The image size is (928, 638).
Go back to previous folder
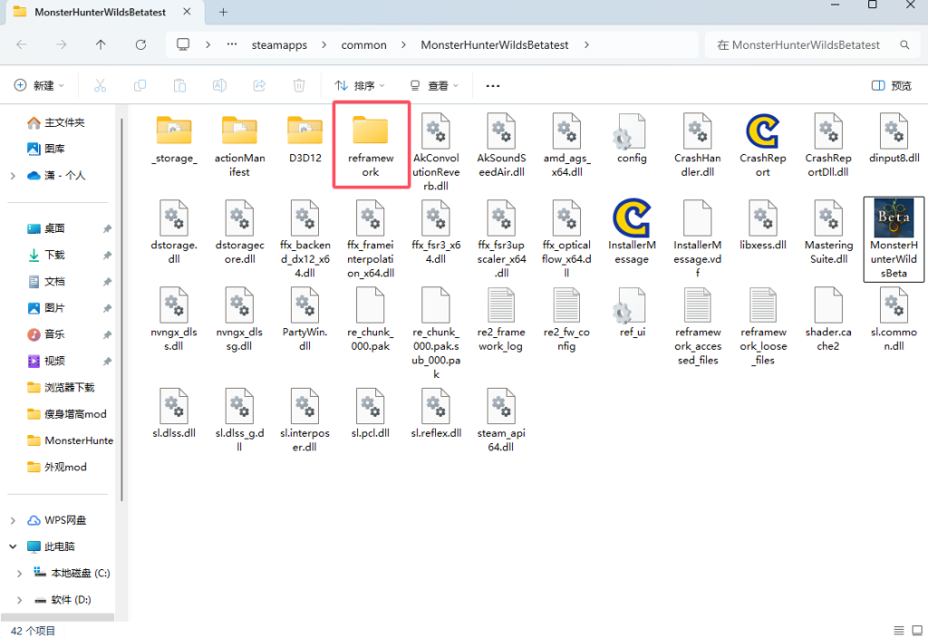22,45
